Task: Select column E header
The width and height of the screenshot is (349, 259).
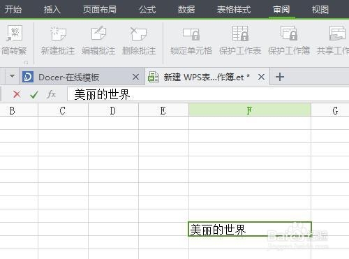Action: coord(163,110)
